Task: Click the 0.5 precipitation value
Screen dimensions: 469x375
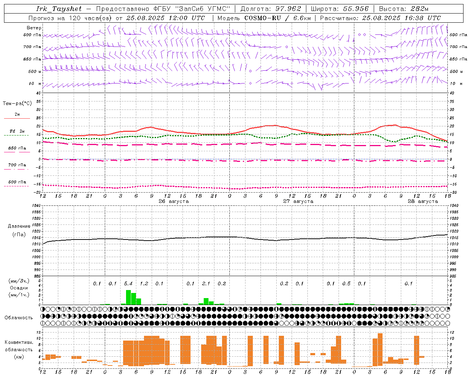Action: [346, 284]
